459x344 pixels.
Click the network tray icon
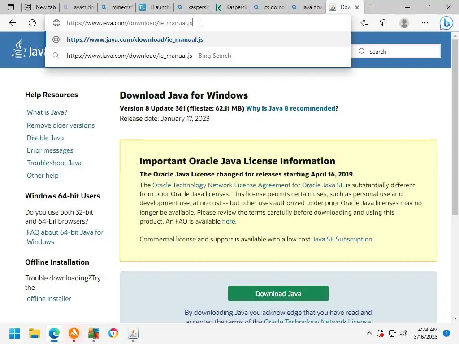pyautogui.click(x=392, y=333)
